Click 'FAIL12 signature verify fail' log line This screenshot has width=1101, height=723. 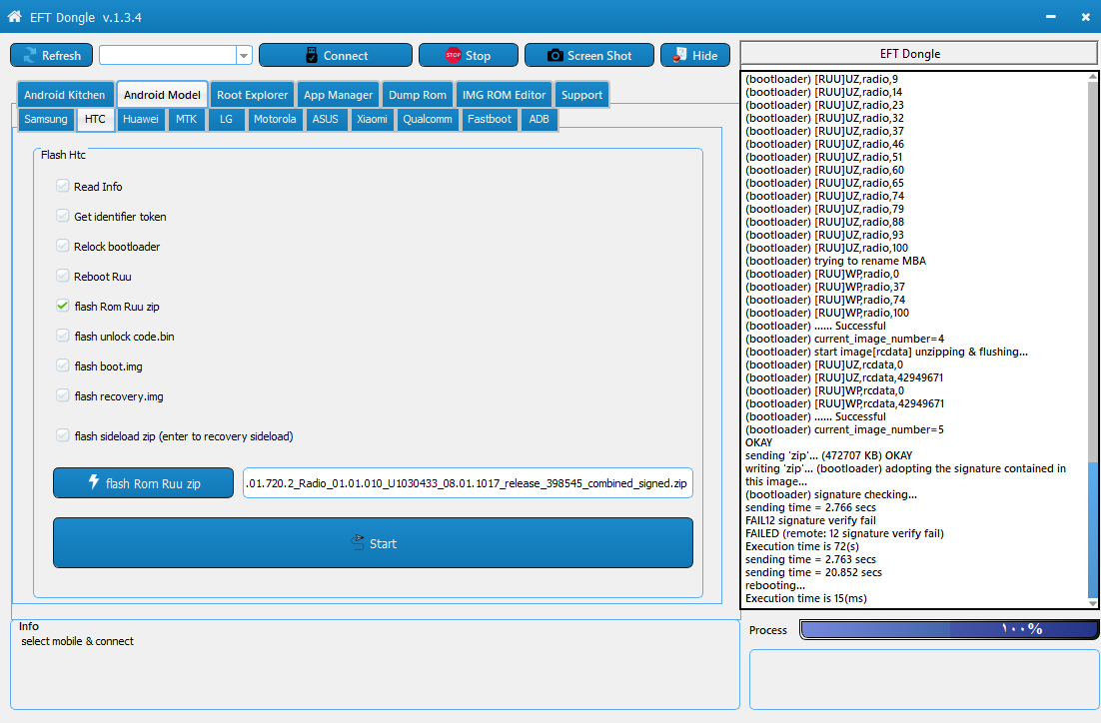pyautogui.click(x=810, y=520)
